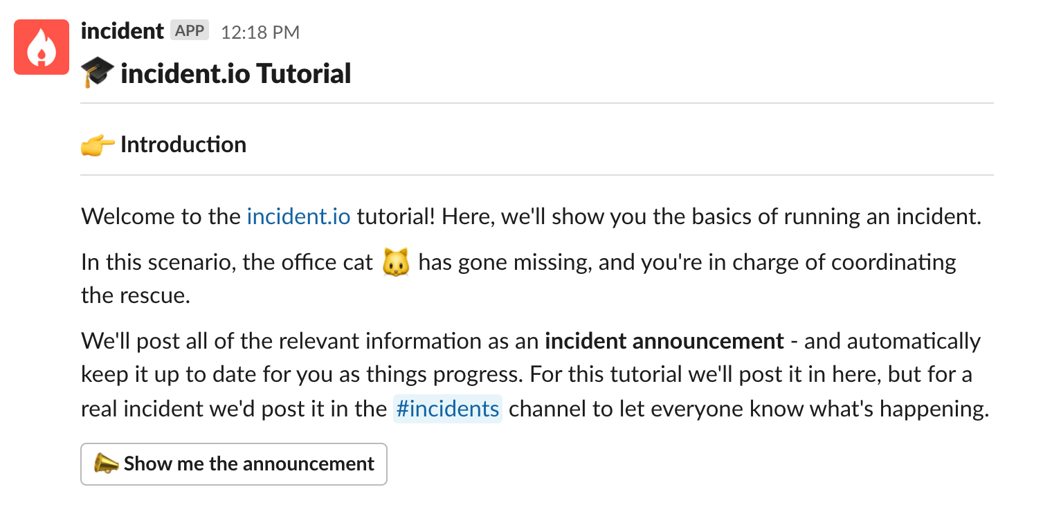Open the incident sender name
Screen dimensions: 1052x505
point(122,31)
